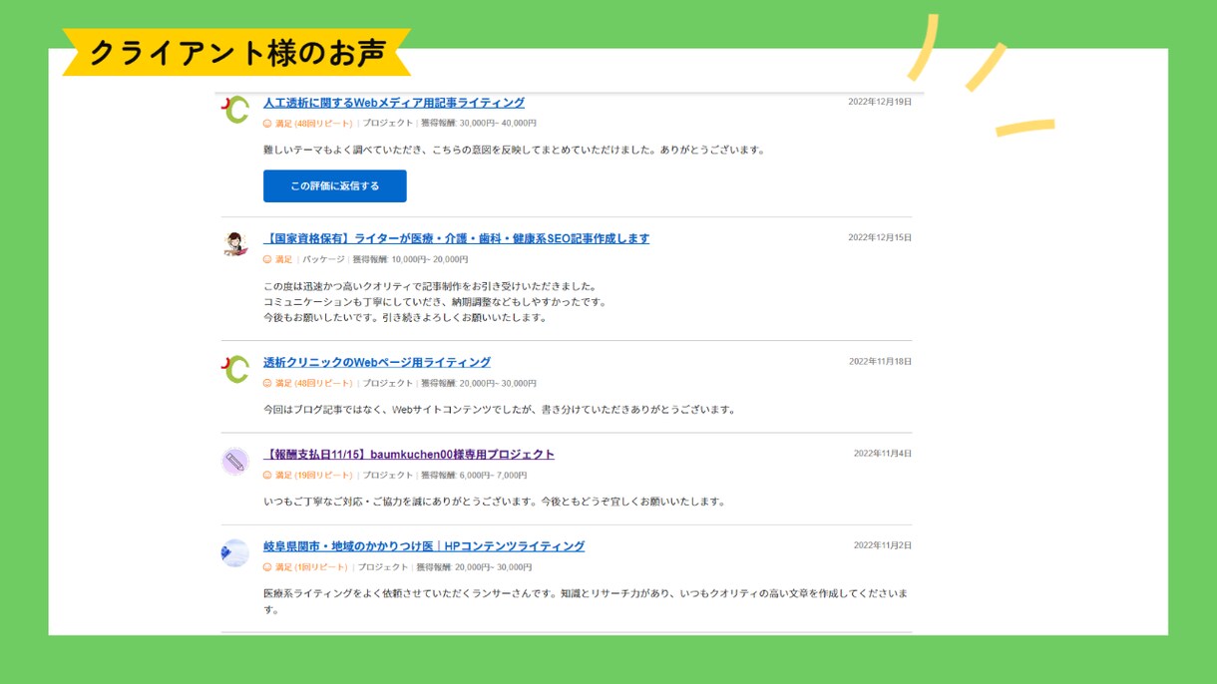Select date 2022年11月4日

[883, 454]
